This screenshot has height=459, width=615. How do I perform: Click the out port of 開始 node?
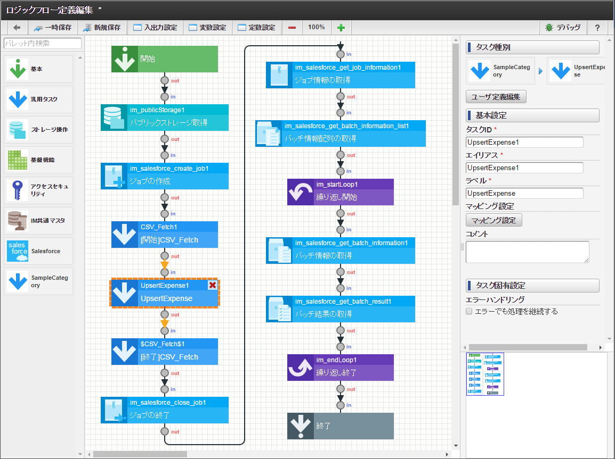point(165,80)
